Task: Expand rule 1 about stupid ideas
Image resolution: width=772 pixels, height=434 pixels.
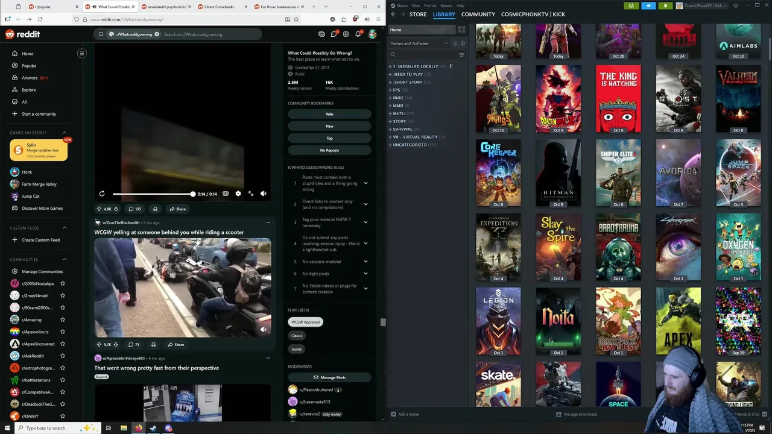Action: click(x=365, y=183)
